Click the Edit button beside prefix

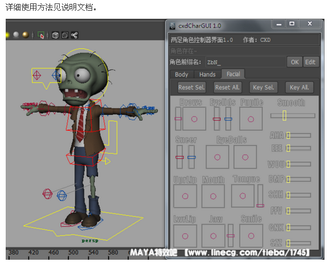pos(311,62)
